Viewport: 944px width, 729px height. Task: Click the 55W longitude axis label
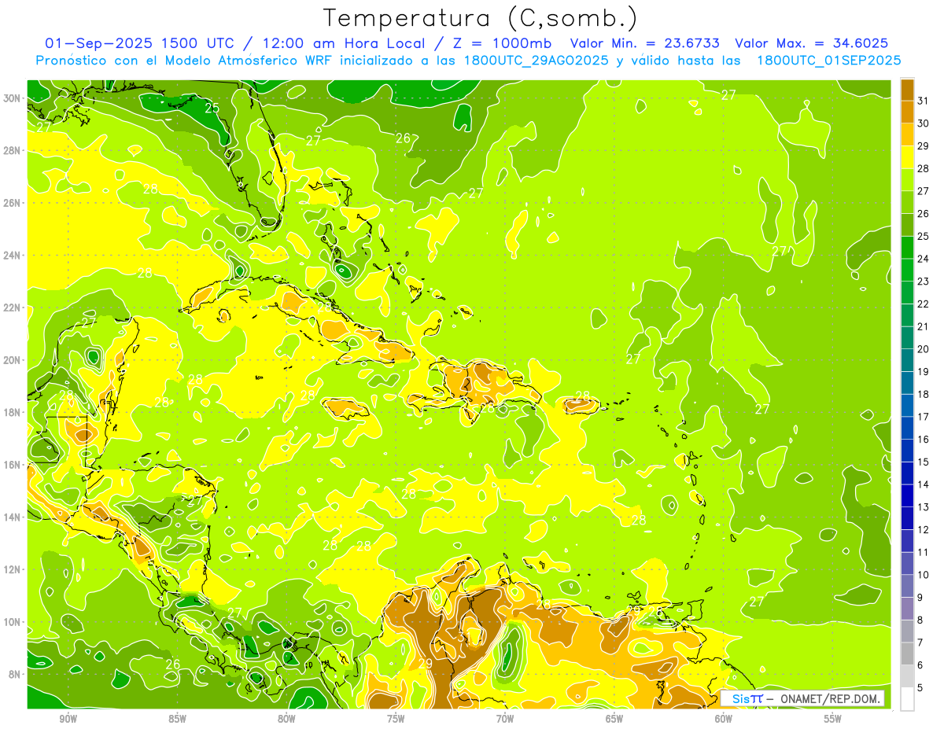click(833, 719)
